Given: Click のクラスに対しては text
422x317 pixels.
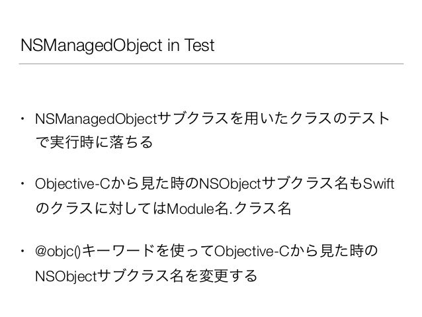Looking at the screenshot, I should coord(101,208).
